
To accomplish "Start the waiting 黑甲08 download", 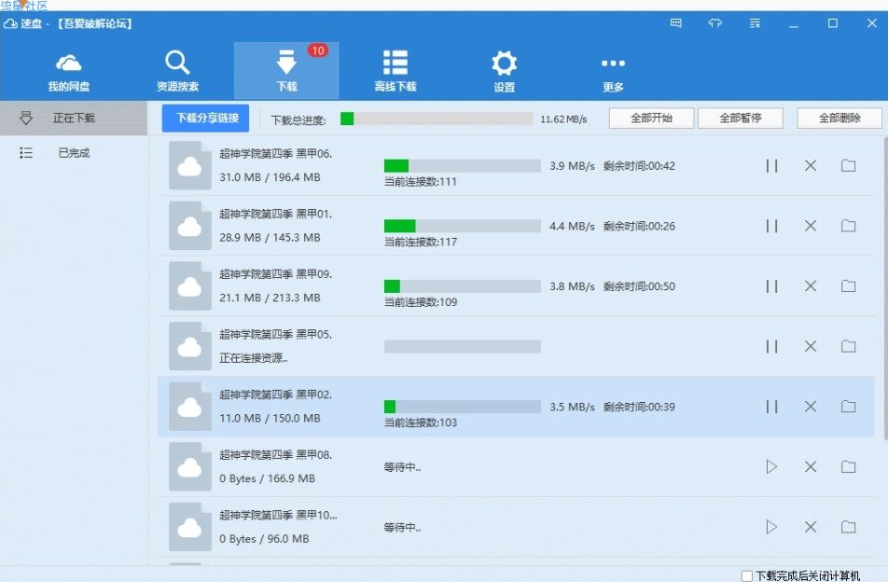I will click(771, 467).
